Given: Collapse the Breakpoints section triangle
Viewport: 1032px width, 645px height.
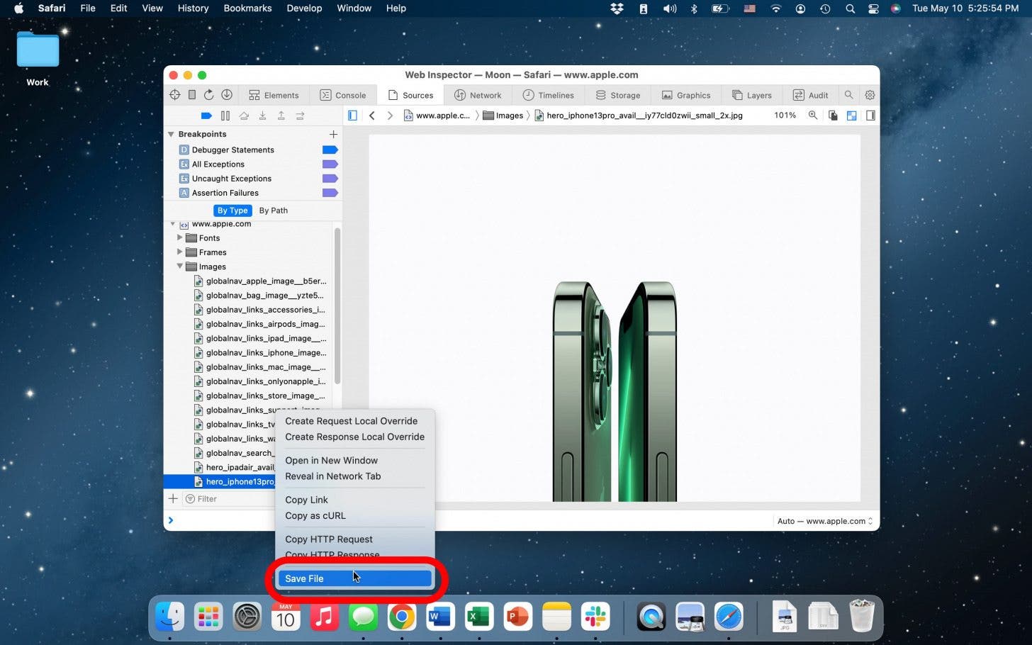Looking at the screenshot, I should (x=171, y=134).
